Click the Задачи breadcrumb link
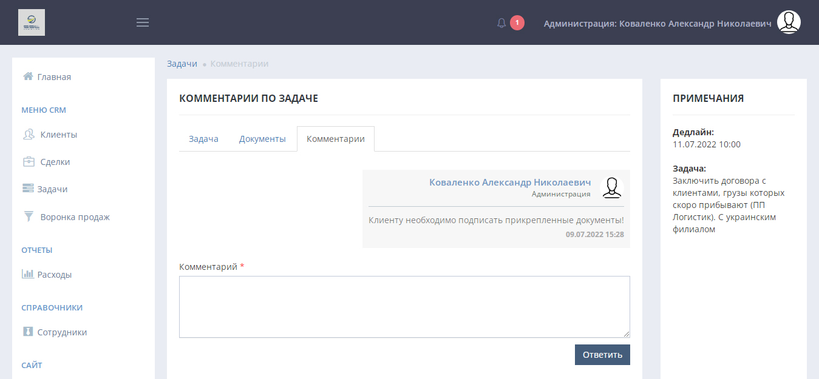 182,64
